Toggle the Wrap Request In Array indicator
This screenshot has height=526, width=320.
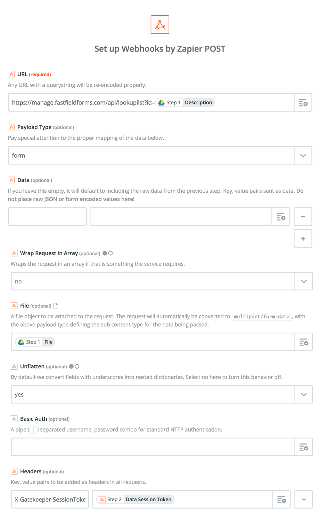point(108,253)
